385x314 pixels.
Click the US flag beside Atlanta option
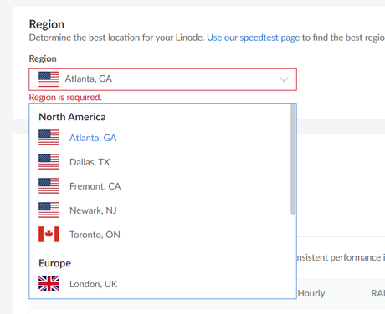click(x=49, y=138)
